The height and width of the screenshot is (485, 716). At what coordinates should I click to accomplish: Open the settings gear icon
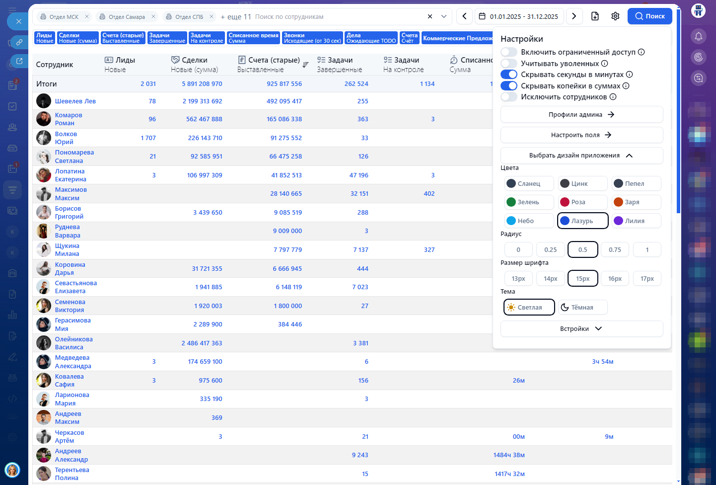coord(615,16)
